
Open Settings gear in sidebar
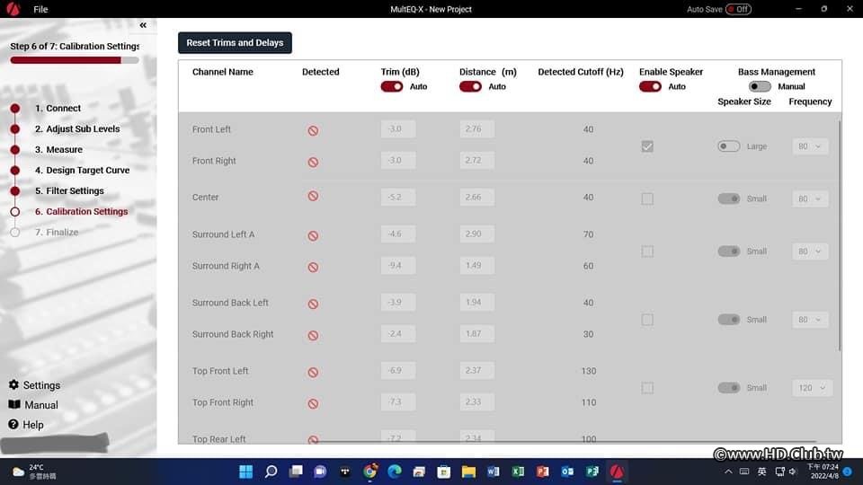(13, 385)
